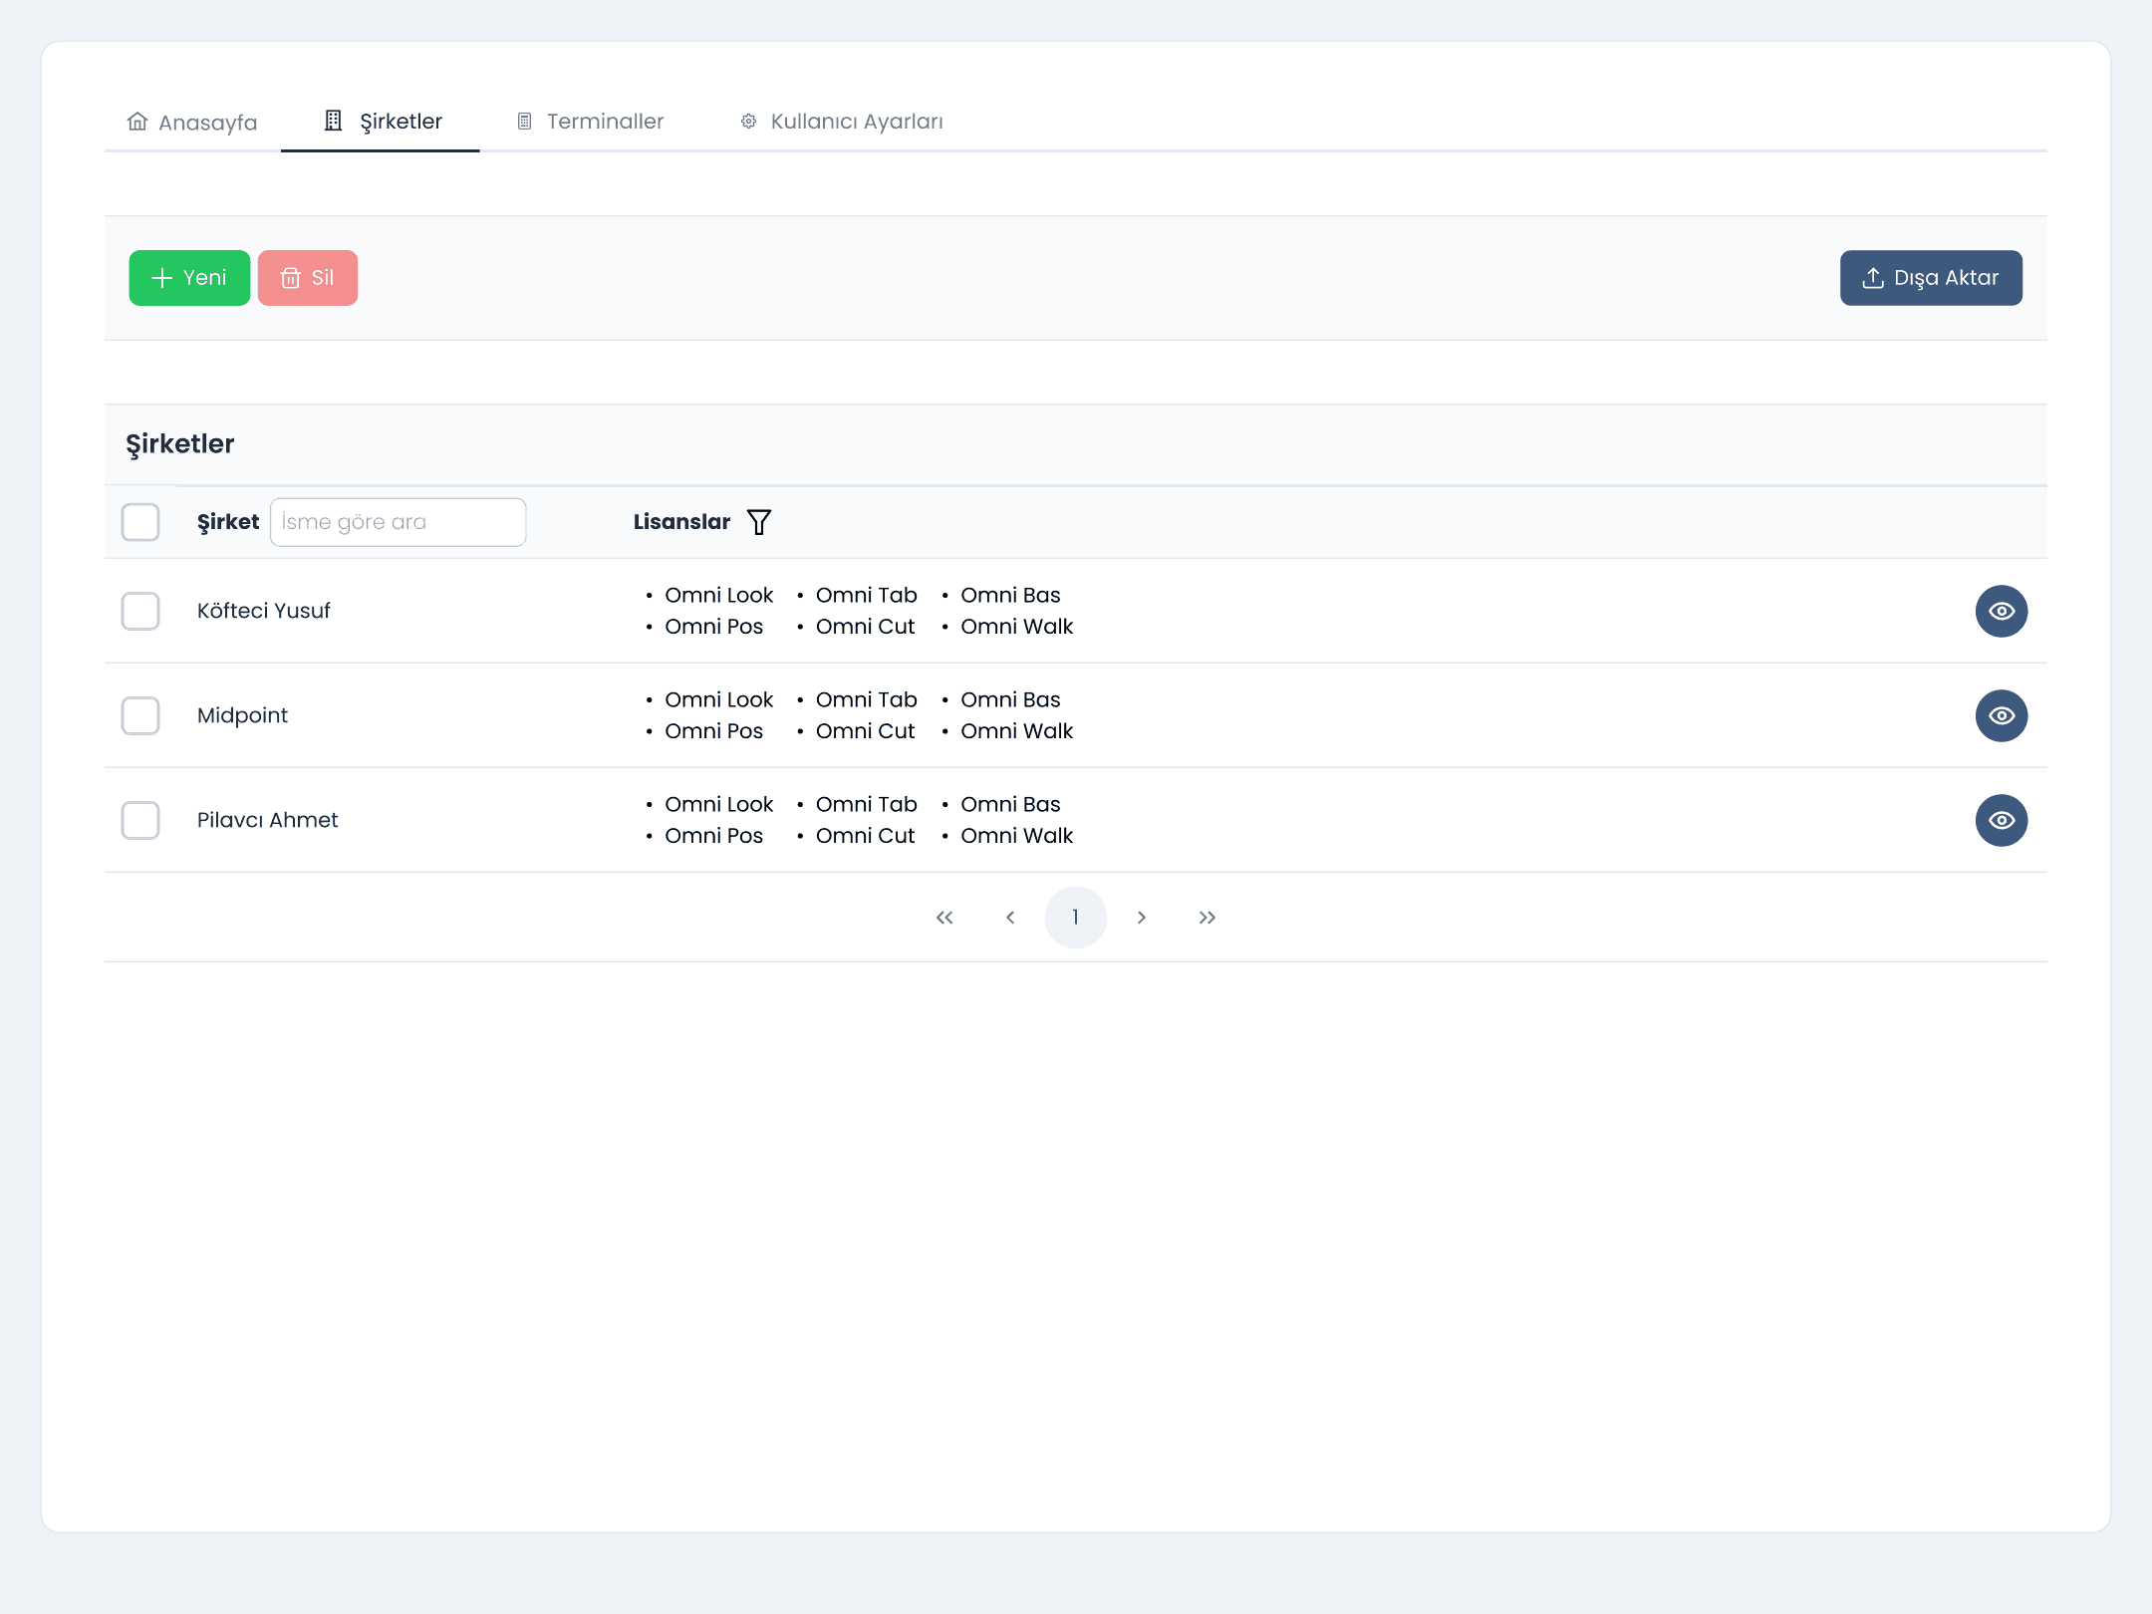This screenshot has height=1614, width=2152.
Task: Click the Lisanslar column header label
Action: [682, 522]
